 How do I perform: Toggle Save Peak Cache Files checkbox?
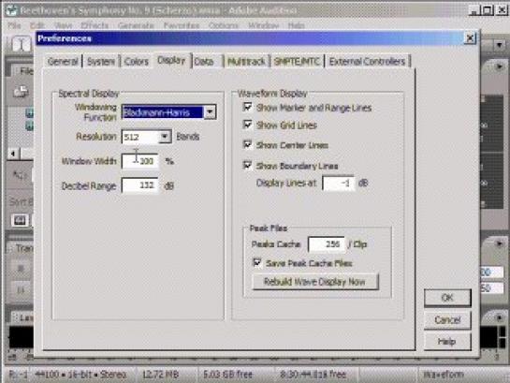pos(257,262)
